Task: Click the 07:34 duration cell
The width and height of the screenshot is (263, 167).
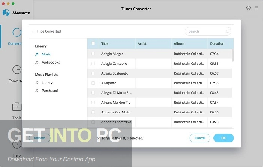Action: pyautogui.click(x=215, y=54)
